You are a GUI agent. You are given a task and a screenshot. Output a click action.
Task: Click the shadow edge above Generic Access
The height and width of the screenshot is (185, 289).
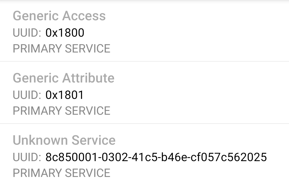[x=144, y=1]
